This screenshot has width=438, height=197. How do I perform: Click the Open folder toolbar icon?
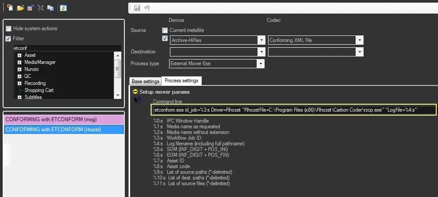(x=21, y=8)
